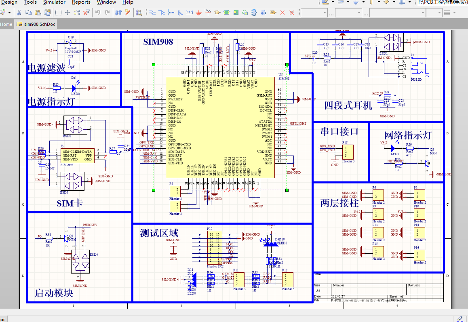Viewport: 468px width, 322px height.
Task: Select the Place Wire tool
Action: [x=152, y=13]
